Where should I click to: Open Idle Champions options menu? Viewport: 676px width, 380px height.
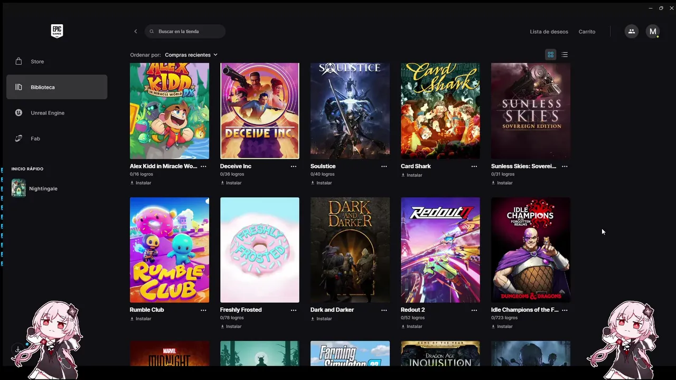tap(565, 310)
